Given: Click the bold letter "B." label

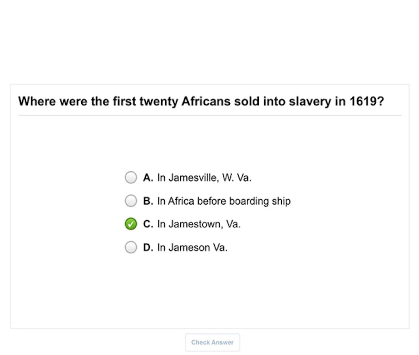Looking at the screenshot, I should [148, 201].
